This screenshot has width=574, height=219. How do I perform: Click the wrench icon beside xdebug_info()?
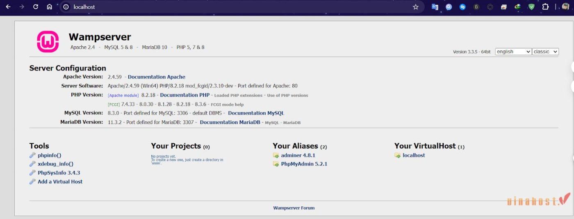[x=32, y=164]
